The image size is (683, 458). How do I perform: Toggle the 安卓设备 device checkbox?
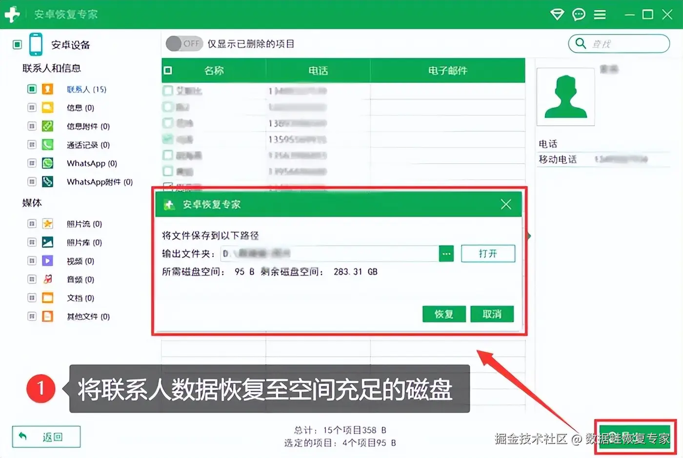tap(18, 45)
